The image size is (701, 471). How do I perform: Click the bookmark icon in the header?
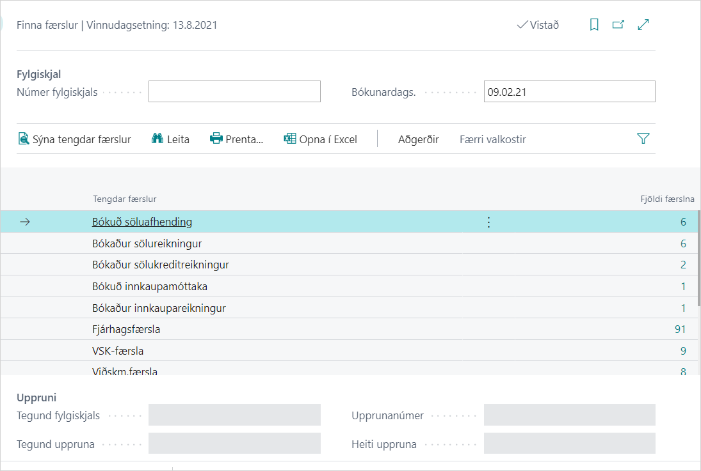pos(594,25)
